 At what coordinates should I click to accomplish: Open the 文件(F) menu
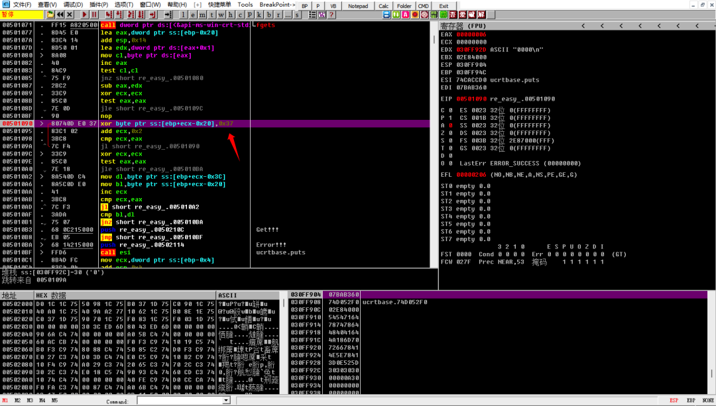22,5
